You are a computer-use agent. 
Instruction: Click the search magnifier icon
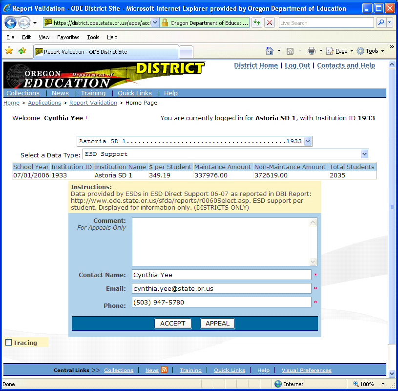click(380, 22)
